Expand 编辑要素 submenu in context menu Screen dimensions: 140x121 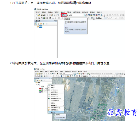[x=56, y=105]
